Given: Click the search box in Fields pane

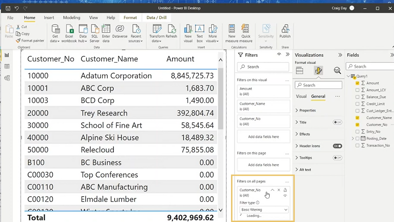Looking at the screenshot, I should point(370,66).
